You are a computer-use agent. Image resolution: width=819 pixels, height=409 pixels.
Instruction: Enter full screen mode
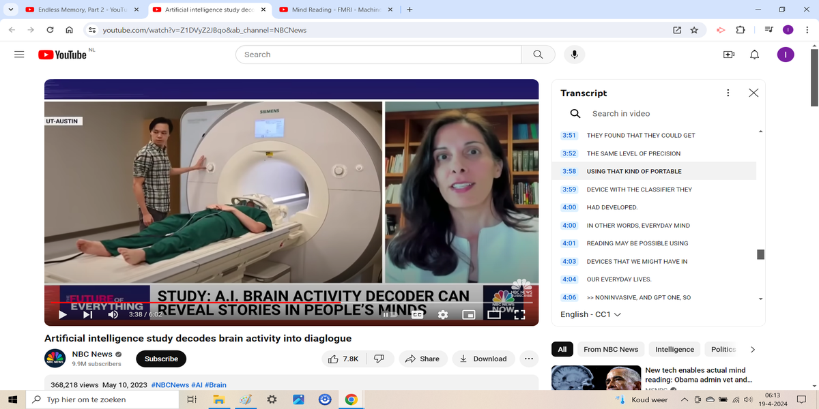tap(519, 314)
